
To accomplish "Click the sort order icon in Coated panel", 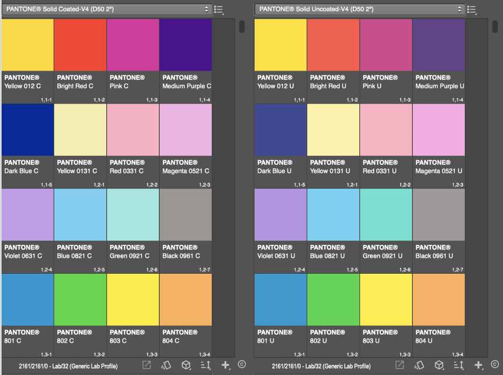I will (205, 365).
